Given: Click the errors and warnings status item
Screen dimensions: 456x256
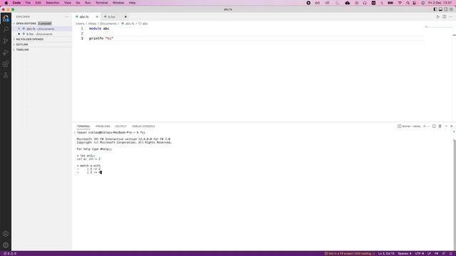Looking at the screenshot, I should tap(10, 253).
